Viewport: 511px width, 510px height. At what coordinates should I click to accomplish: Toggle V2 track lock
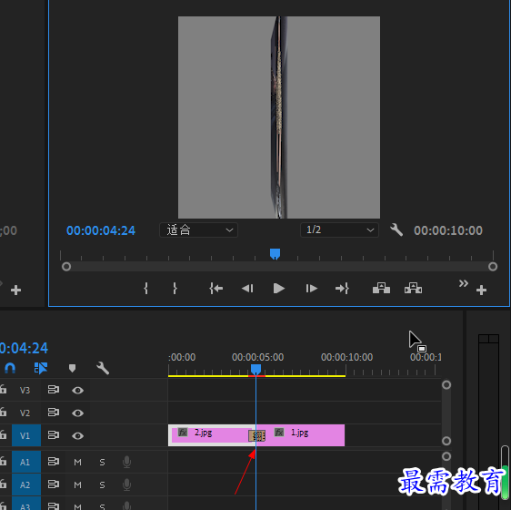pos(4,413)
